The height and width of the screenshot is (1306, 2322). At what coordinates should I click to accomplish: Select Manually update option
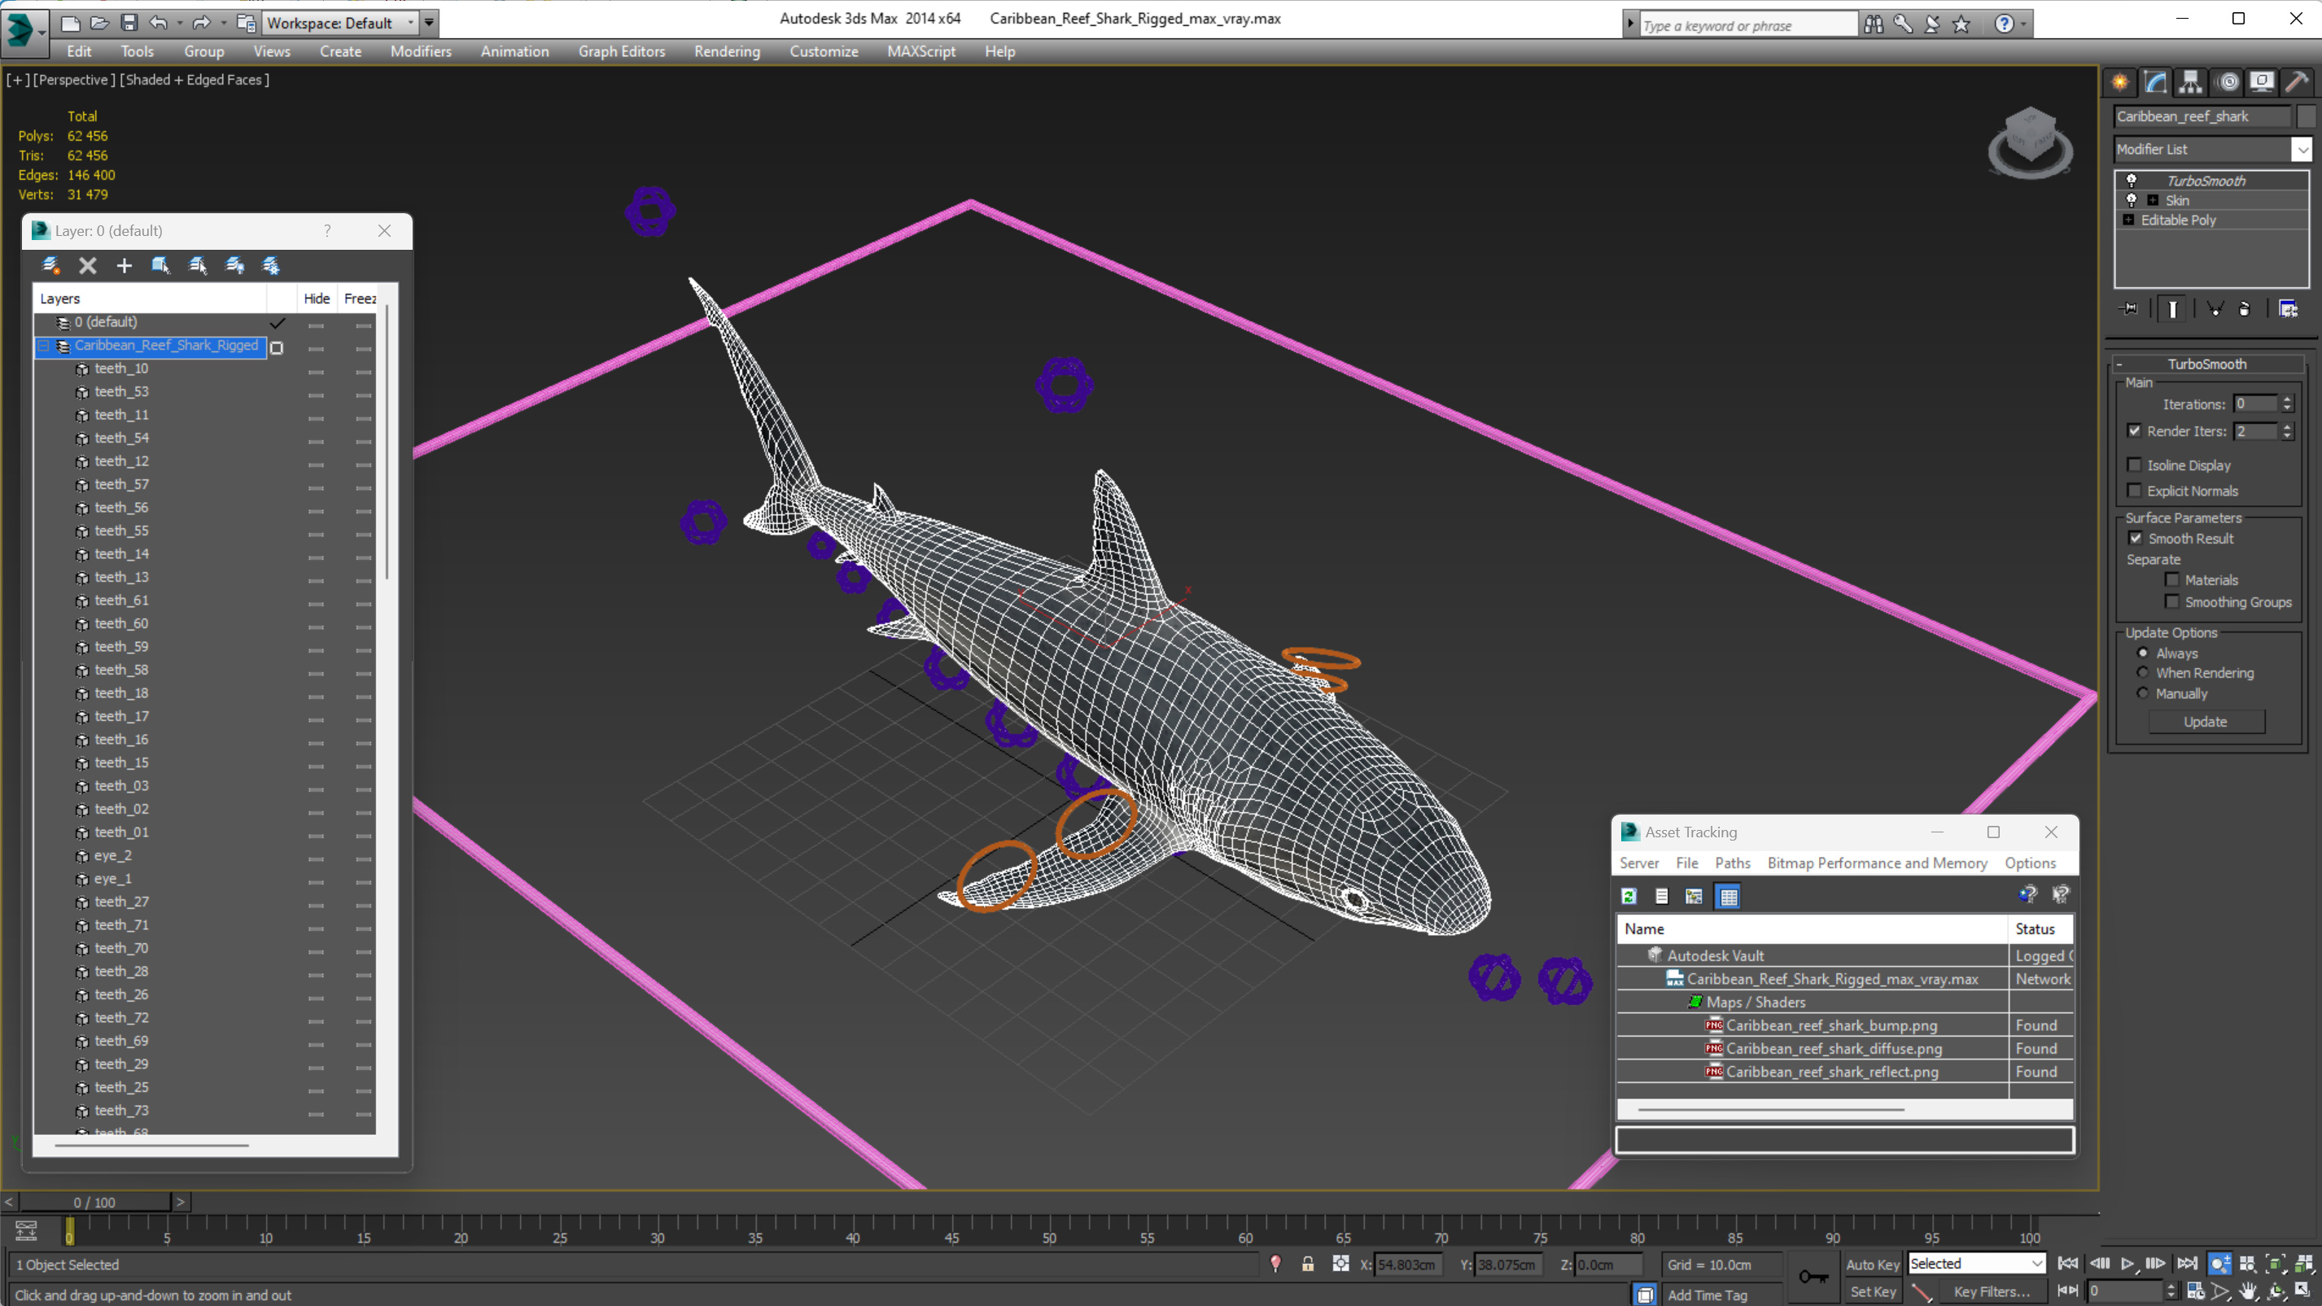click(2143, 693)
